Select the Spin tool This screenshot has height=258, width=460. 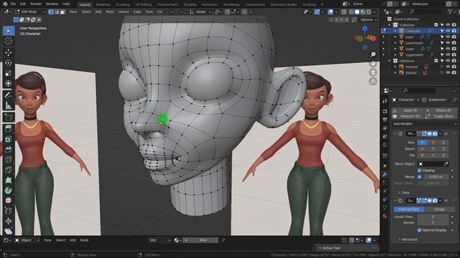pyautogui.click(x=9, y=190)
